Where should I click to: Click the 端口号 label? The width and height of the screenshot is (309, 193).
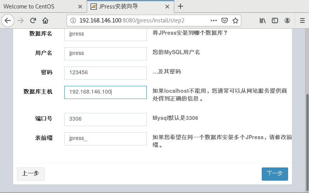(x=43, y=119)
